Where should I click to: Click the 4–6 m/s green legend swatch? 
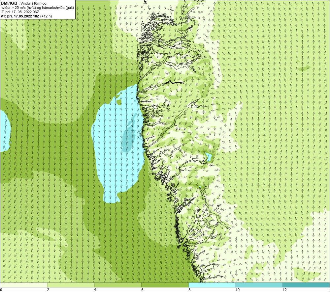click(x=118, y=285)
